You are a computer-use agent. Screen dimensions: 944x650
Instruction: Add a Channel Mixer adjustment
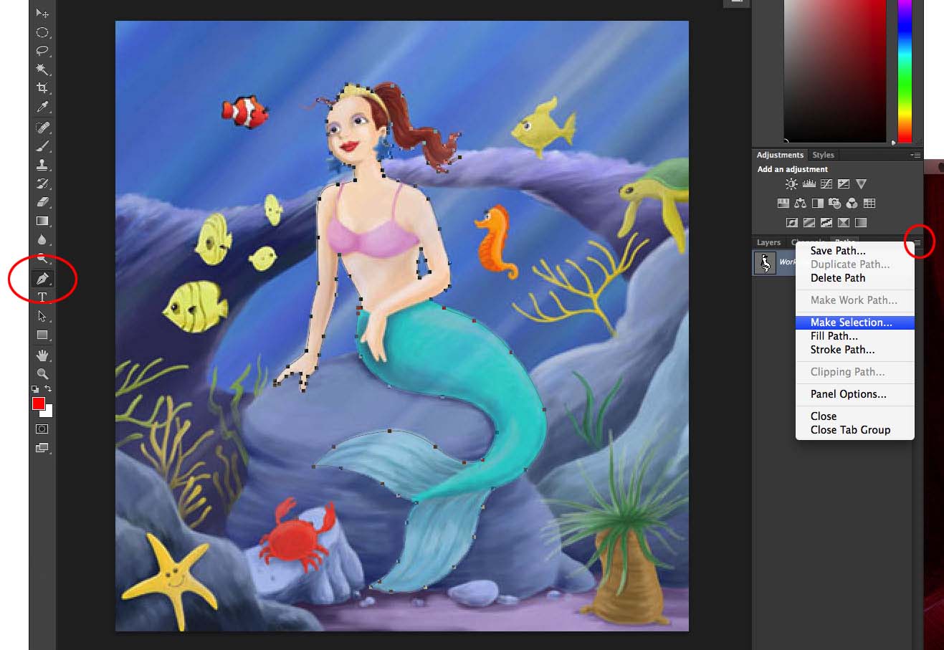tap(852, 203)
